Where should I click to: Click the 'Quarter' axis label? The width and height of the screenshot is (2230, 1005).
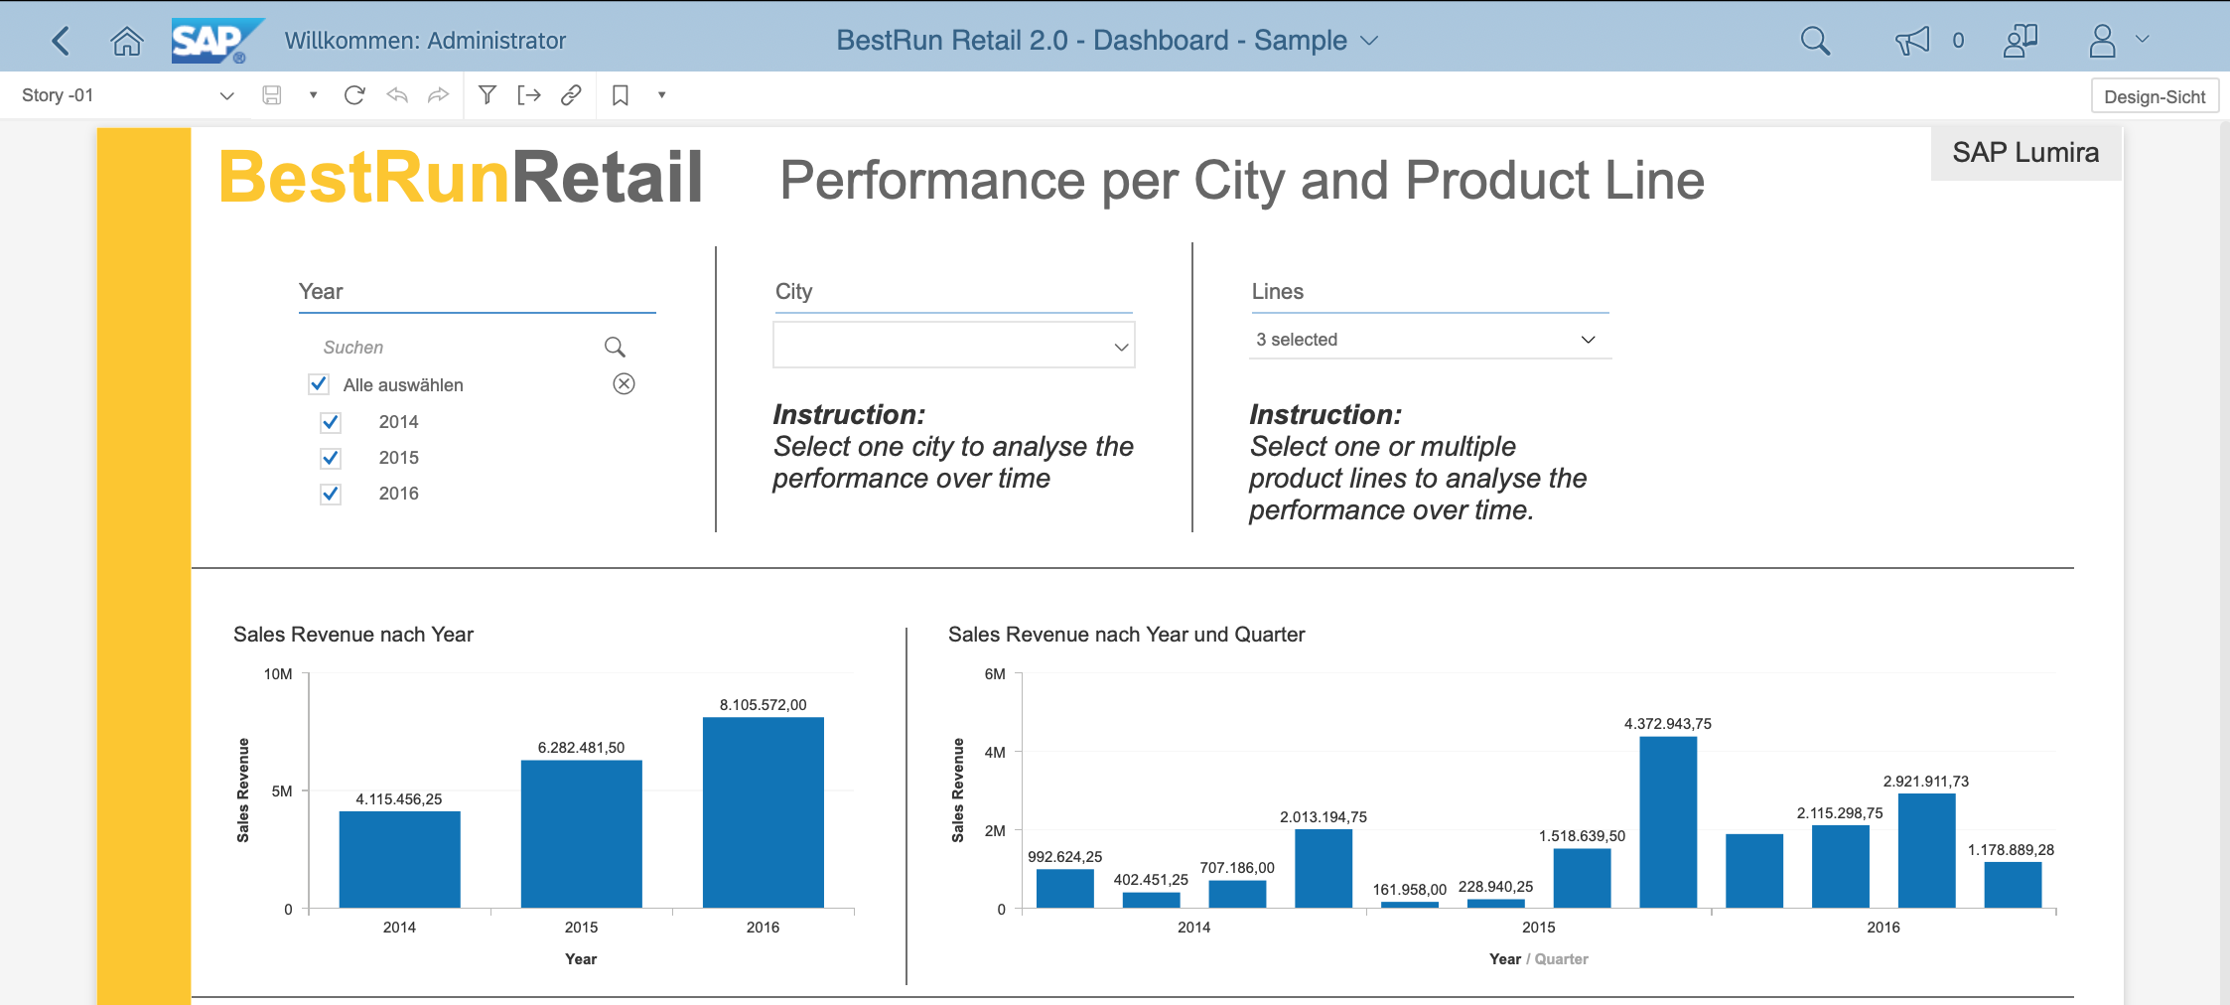pos(1561,959)
